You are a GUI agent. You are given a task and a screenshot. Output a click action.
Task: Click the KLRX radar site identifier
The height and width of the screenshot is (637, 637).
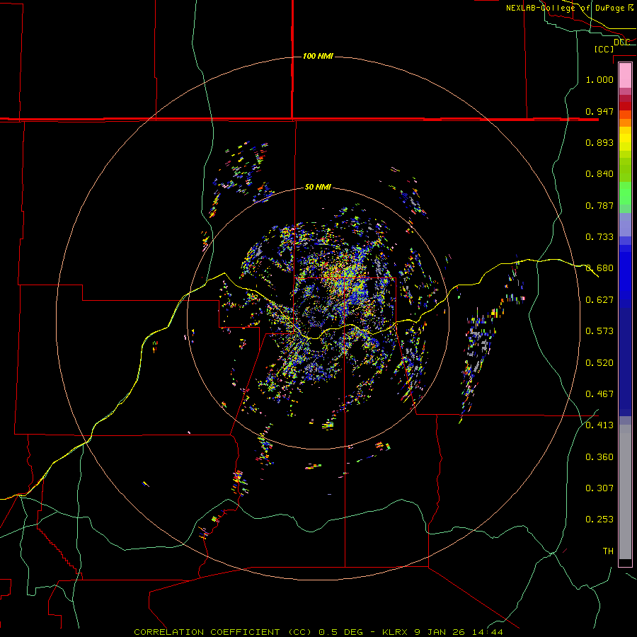point(394,632)
